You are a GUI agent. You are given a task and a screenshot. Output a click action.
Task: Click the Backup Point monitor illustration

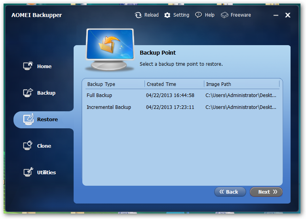click(110, 50)
